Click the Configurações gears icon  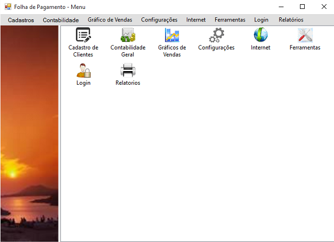coord(216,35)
